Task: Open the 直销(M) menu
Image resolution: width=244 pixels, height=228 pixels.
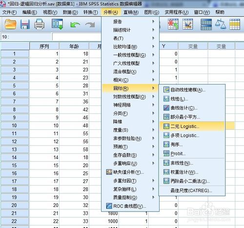Action: coord(131,12)
